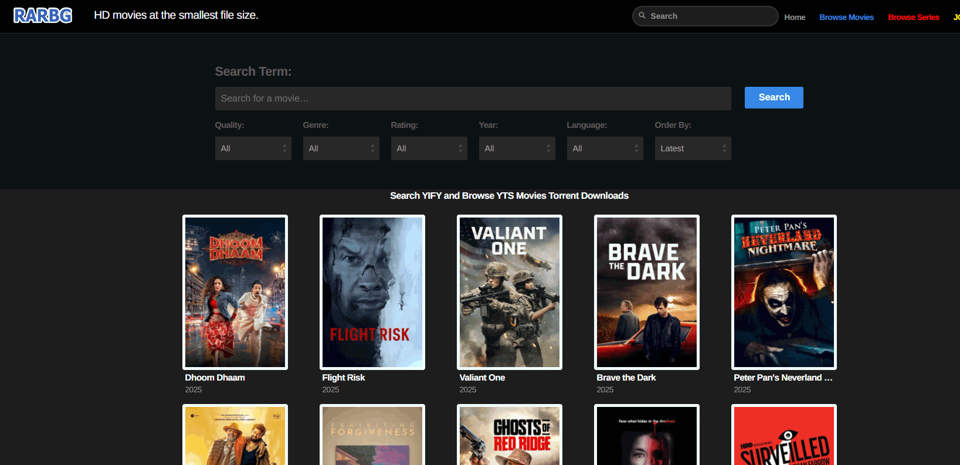Viewport: 960px width, 465px height.
Task: Click the RARBG logo
Action: 43,15
